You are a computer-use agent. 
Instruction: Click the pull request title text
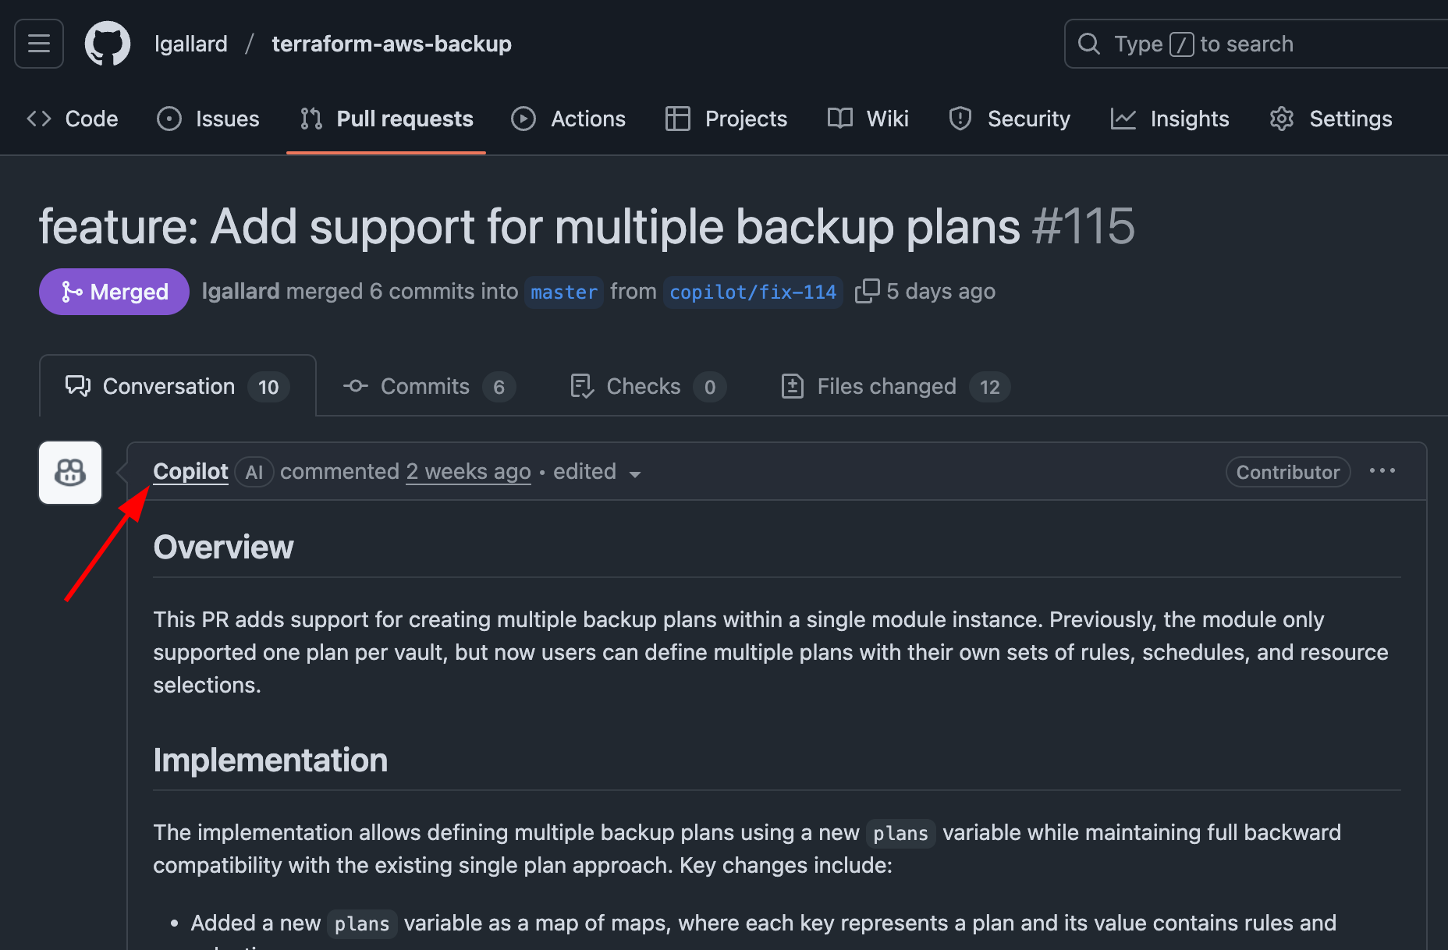pyautogui.click(x=530, y=226)
